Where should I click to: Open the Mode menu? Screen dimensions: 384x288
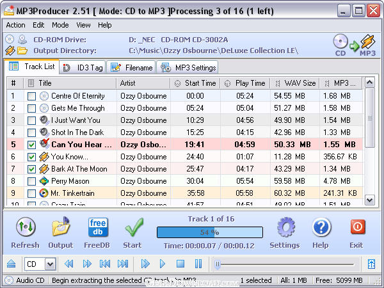(60, 25)
